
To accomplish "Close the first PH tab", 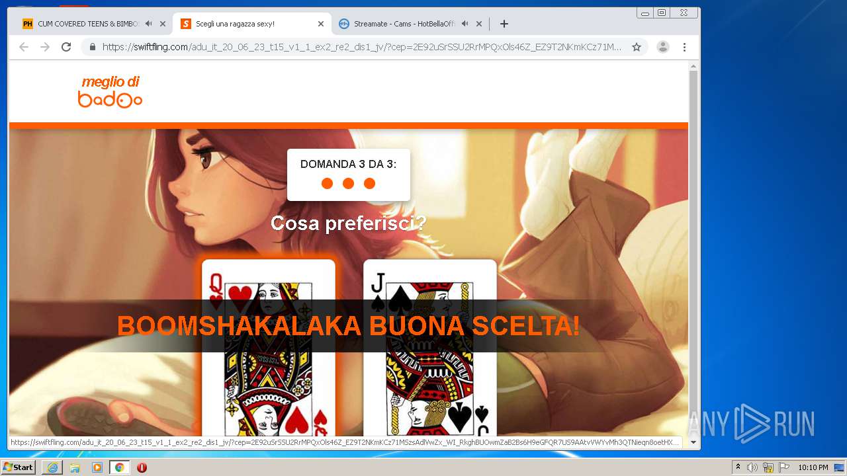I will (x=163, y=24).
